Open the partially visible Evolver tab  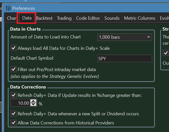pos(164,18)
